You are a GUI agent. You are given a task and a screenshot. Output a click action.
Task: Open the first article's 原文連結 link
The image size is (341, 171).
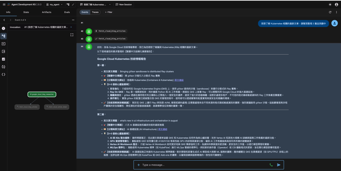179,80
